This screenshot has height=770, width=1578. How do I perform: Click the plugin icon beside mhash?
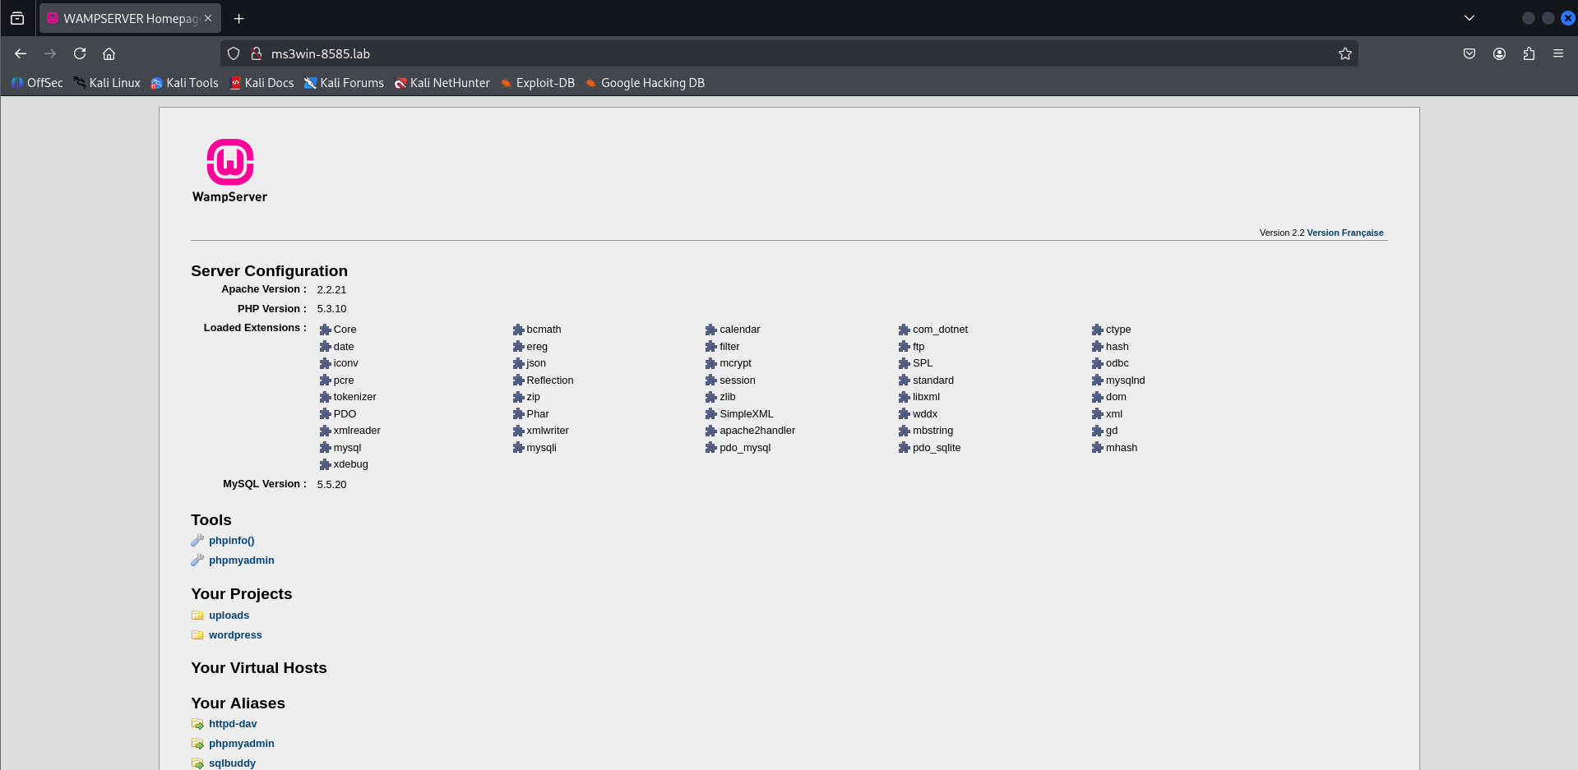(x=1097, y=448)
